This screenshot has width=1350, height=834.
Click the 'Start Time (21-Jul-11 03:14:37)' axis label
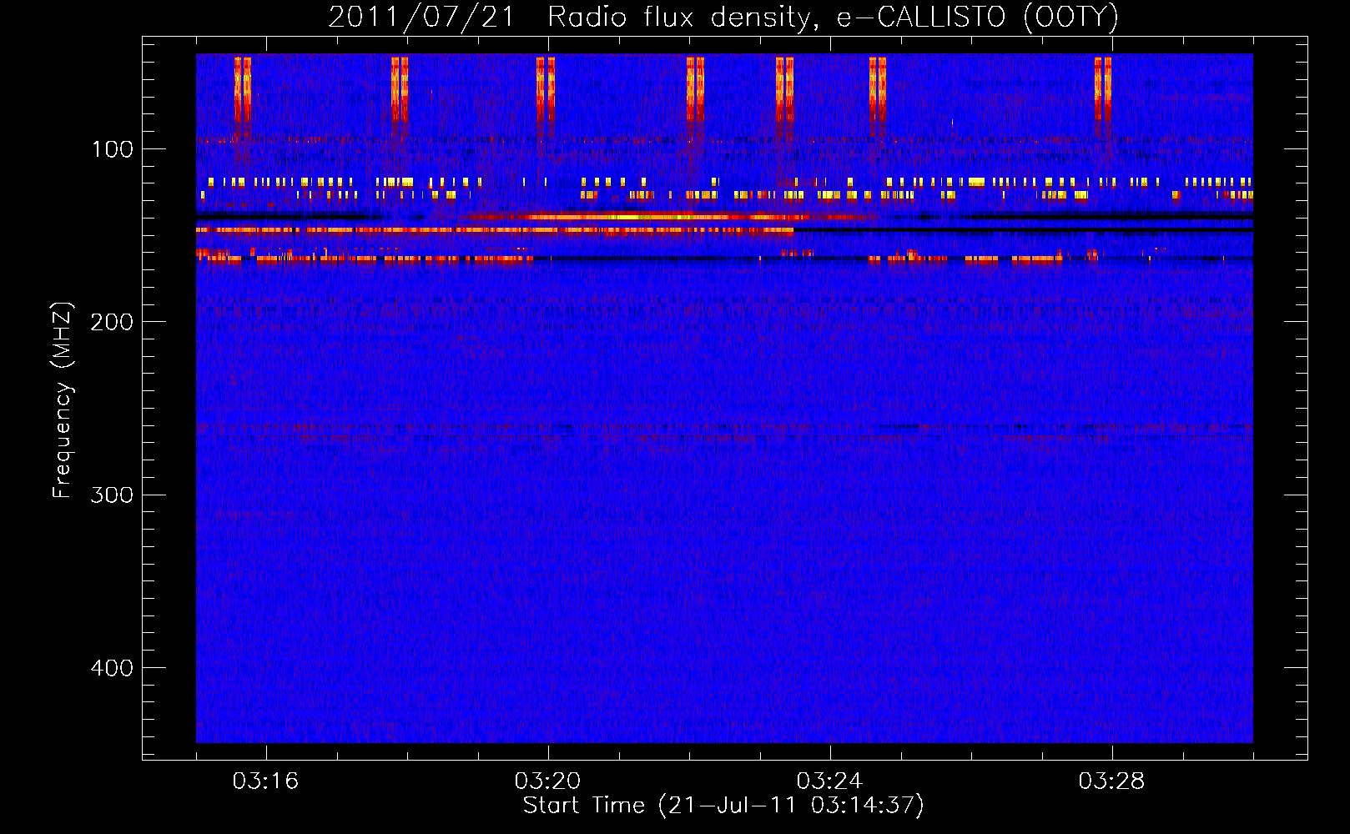[x=723, y=806]
